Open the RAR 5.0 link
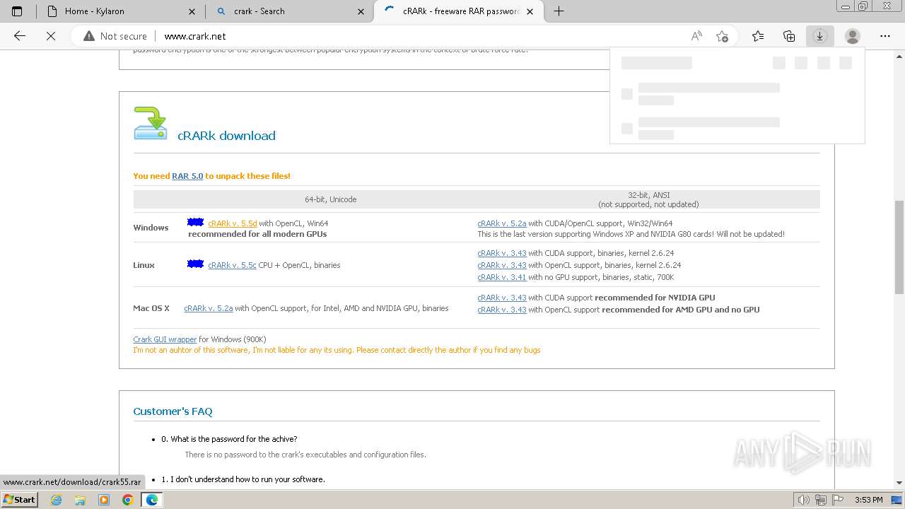Screen dimensions: 905x509 point(187,176)
